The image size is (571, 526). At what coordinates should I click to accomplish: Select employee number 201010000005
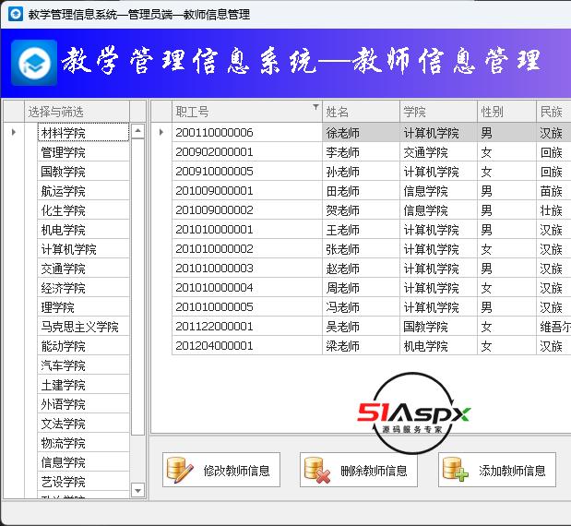(247, 307)
